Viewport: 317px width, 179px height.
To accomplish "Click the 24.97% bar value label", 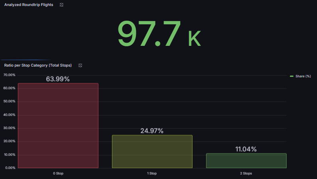I will 152,131.
